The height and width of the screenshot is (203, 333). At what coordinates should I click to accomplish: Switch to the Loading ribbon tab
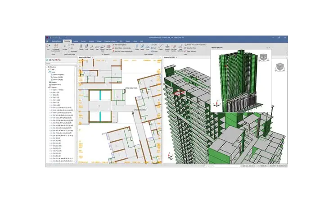click(x=76, y=41)
